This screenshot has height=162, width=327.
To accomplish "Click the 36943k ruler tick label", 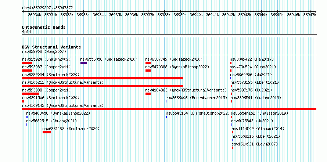I will click(x=245, y=15).
